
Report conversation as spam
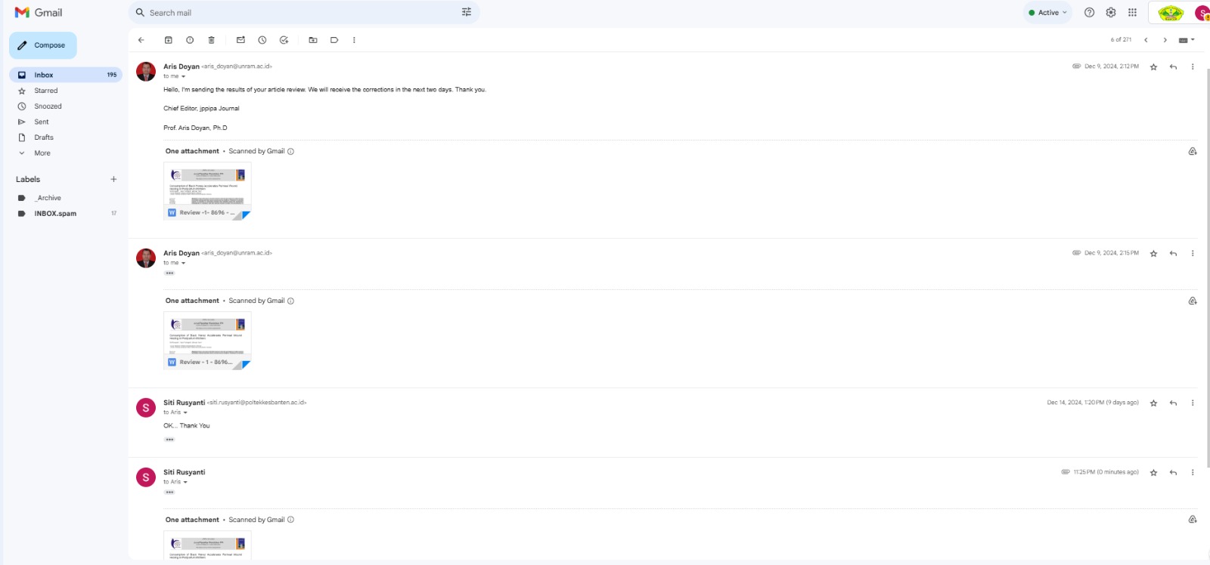coord(190,40)
